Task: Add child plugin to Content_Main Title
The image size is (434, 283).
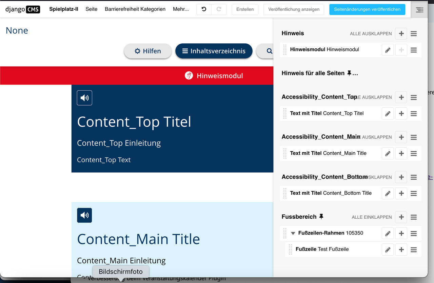Action: 401,153
